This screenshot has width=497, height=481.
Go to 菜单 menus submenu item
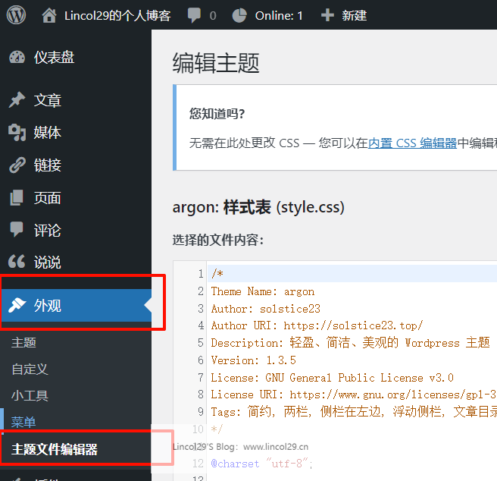pyautogui.click(x=24, y=423)
